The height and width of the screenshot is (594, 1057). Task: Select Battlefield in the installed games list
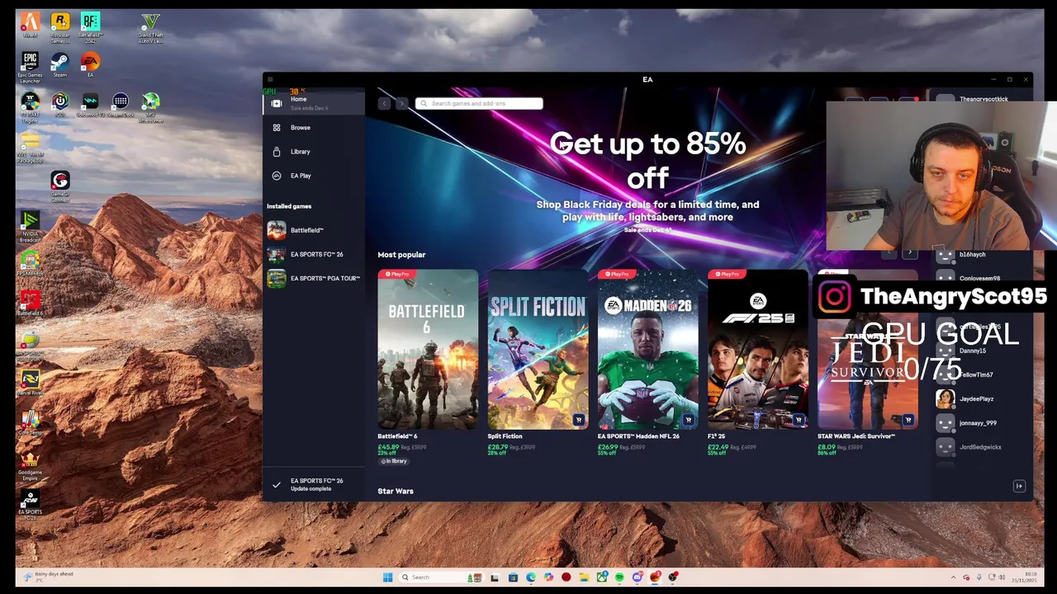click(314, 230)
